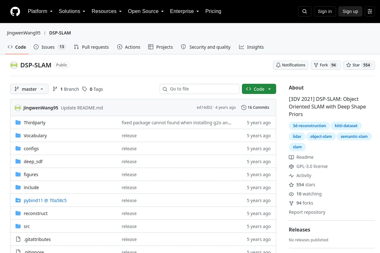Click Report repository link
380x253 pixels.
tap(307, 212)
